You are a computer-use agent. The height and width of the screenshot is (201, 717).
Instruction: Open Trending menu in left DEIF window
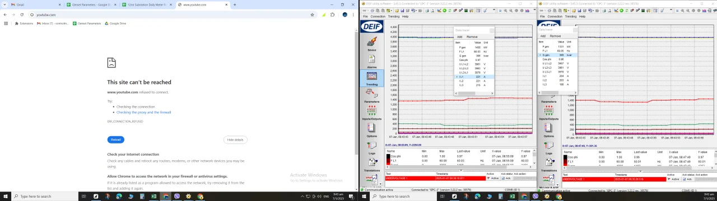coord(394,16)
